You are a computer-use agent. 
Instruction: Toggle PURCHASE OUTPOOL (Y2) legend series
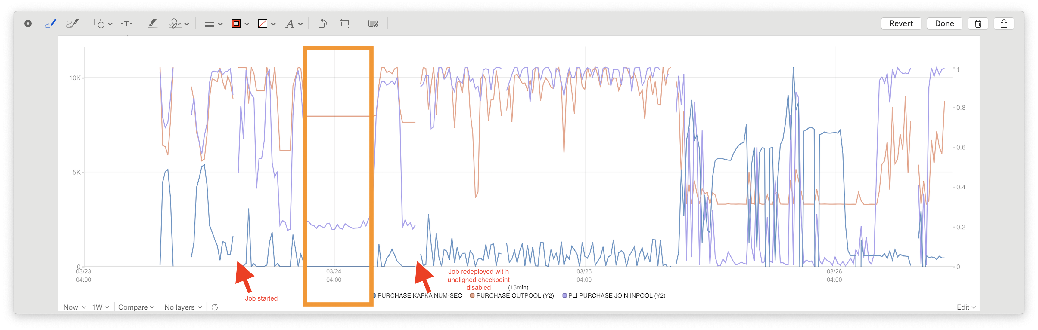(512, 295)
